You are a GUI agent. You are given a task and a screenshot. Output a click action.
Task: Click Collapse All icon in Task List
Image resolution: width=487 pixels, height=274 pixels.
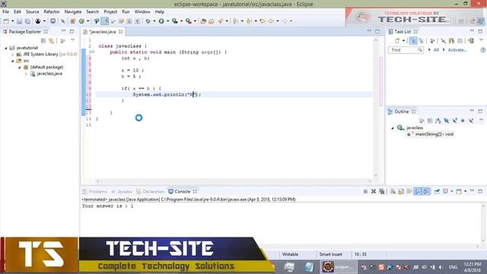(x=460, y=40)
